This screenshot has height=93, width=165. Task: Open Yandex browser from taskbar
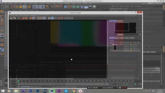point(80,91)
